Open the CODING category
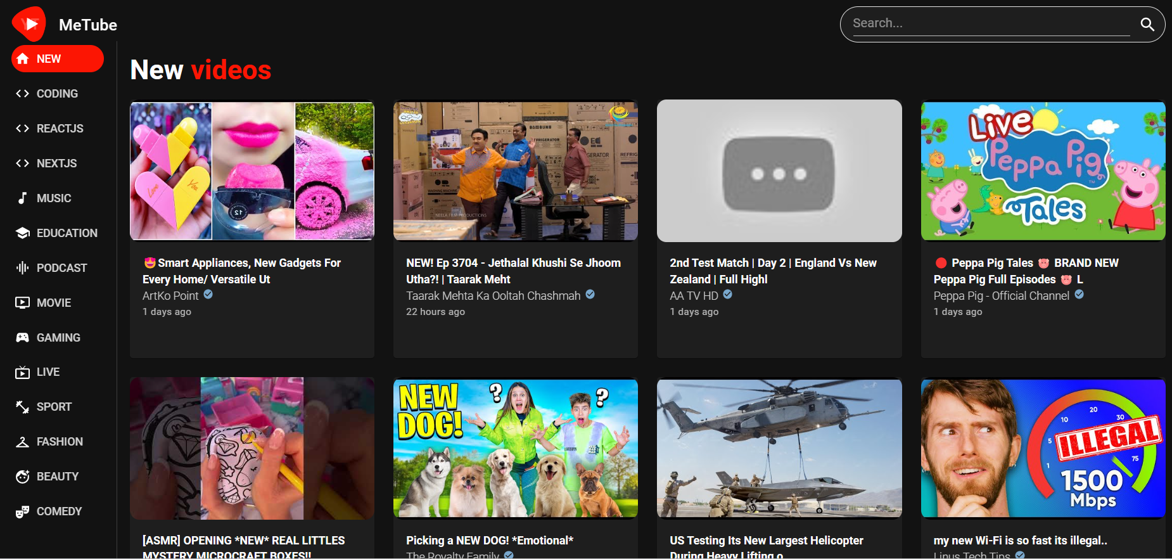This screenshot has width=1172, height=559. point(58,94)
